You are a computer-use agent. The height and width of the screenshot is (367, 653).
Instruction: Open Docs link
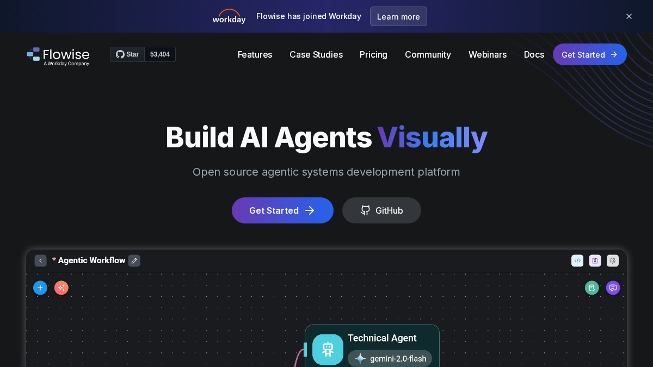click(x=534, y=54)
